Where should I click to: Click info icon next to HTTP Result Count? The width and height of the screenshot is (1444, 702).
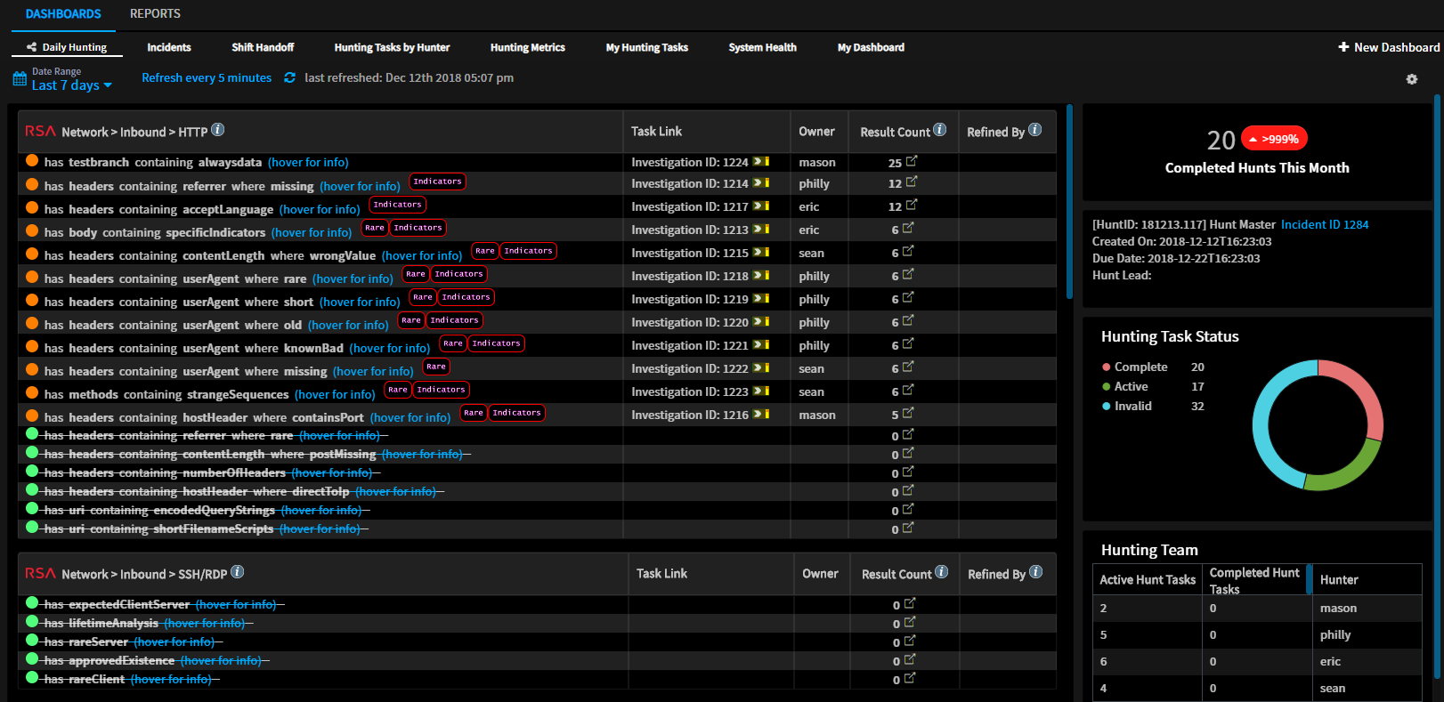pyautogui.click(x=939, y=130)
